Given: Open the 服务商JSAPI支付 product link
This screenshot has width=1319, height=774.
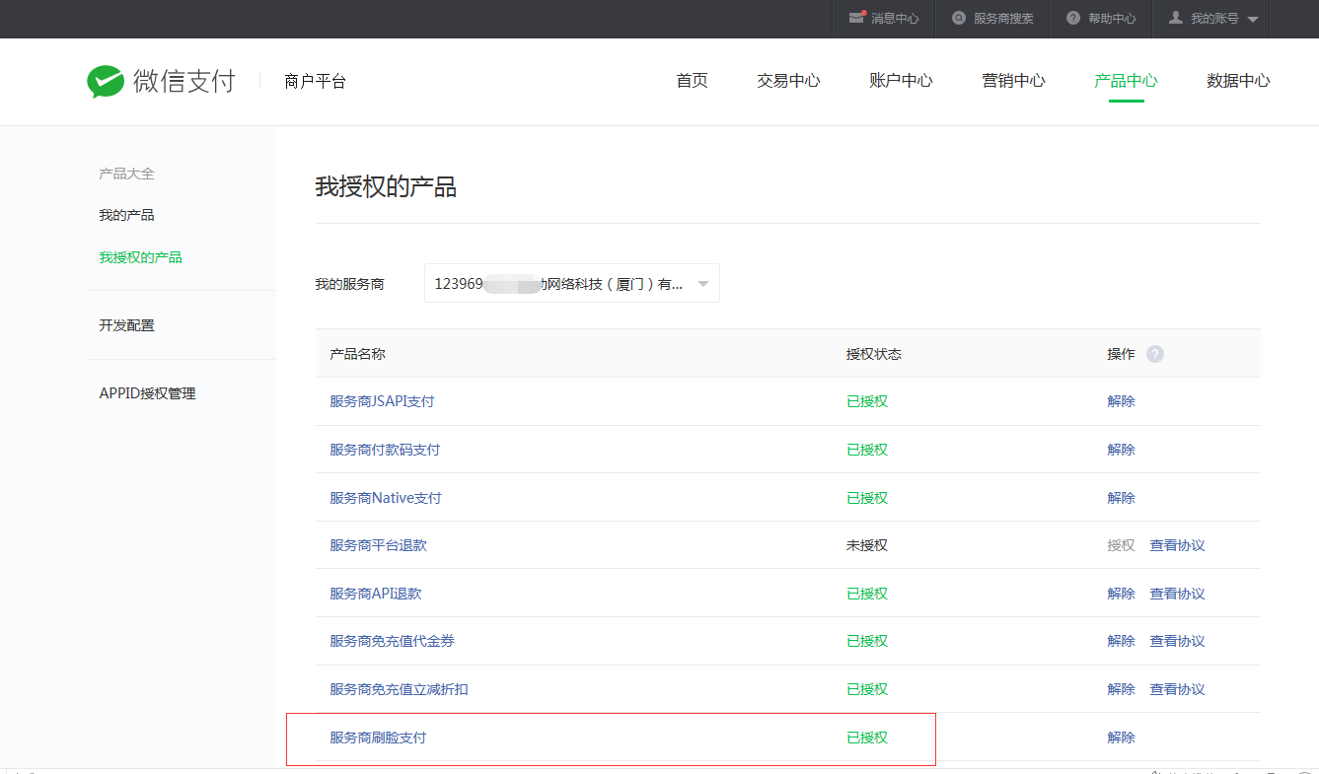Looking at the screenshot, I should click(x=382, y=401).
